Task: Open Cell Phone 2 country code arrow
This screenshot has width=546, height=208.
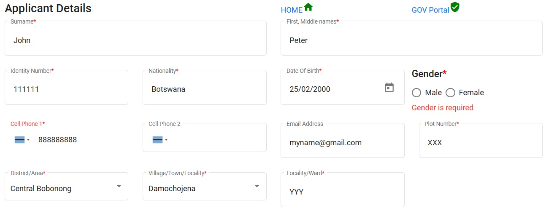Action: pos(166,140)
